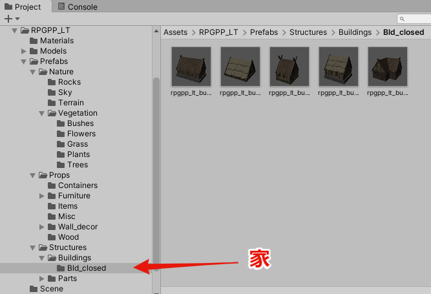Focus the project search field

tap(415, 19)
